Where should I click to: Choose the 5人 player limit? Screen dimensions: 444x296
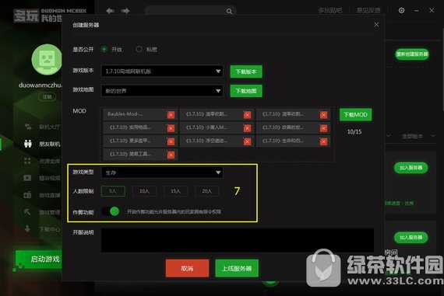tap(113, 191)
